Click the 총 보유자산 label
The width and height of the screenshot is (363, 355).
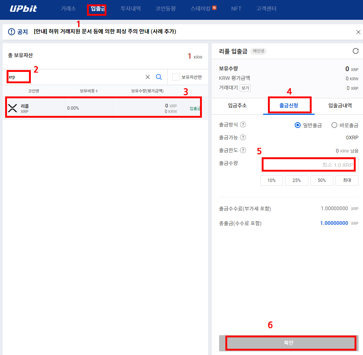(x=21, y=55)
